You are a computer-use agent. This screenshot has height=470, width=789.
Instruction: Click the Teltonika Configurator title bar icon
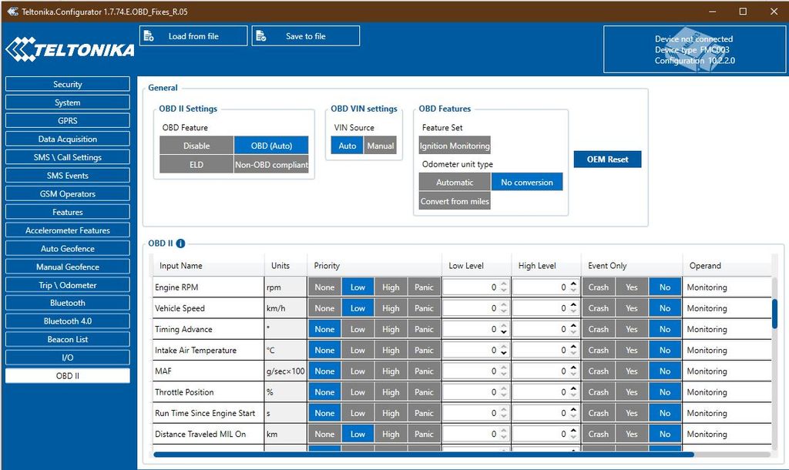click(x=12, y=12)
